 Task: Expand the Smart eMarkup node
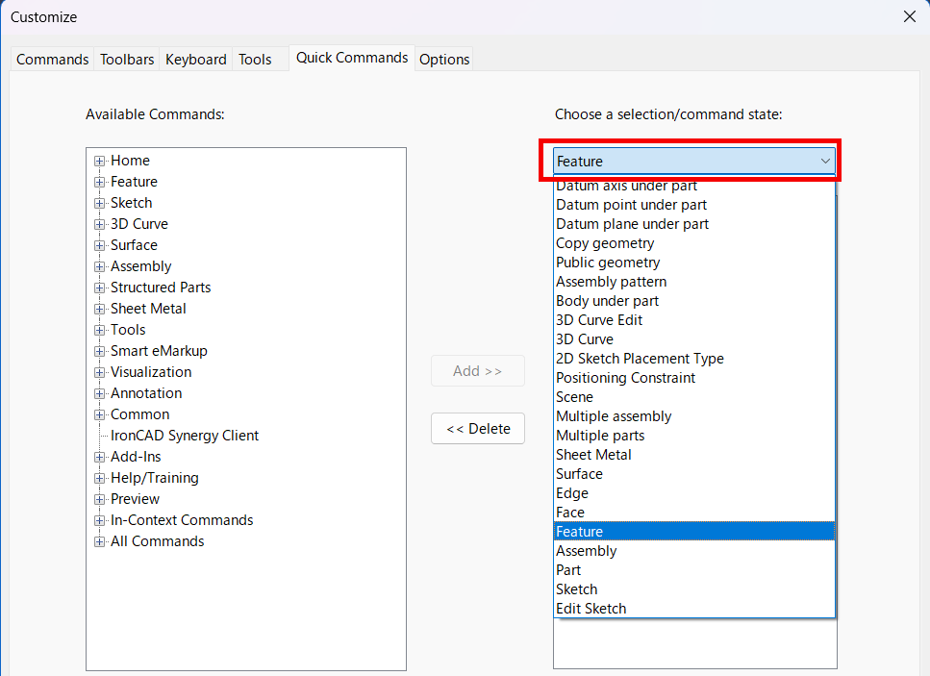click(100, 351)
